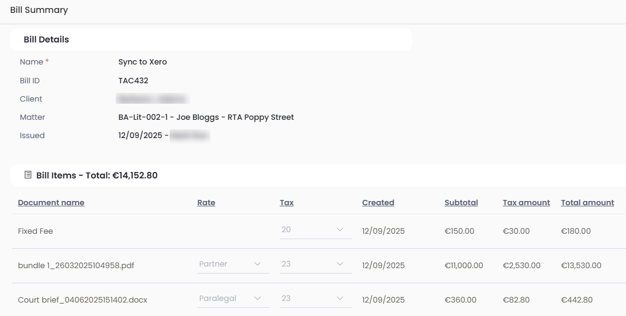Sort by Total amount column header

(x=587, y=203)
